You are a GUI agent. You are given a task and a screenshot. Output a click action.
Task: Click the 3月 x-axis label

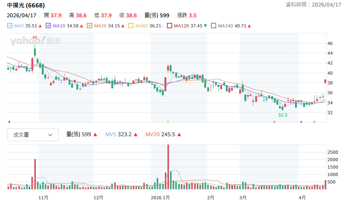[x=243, y=197]
